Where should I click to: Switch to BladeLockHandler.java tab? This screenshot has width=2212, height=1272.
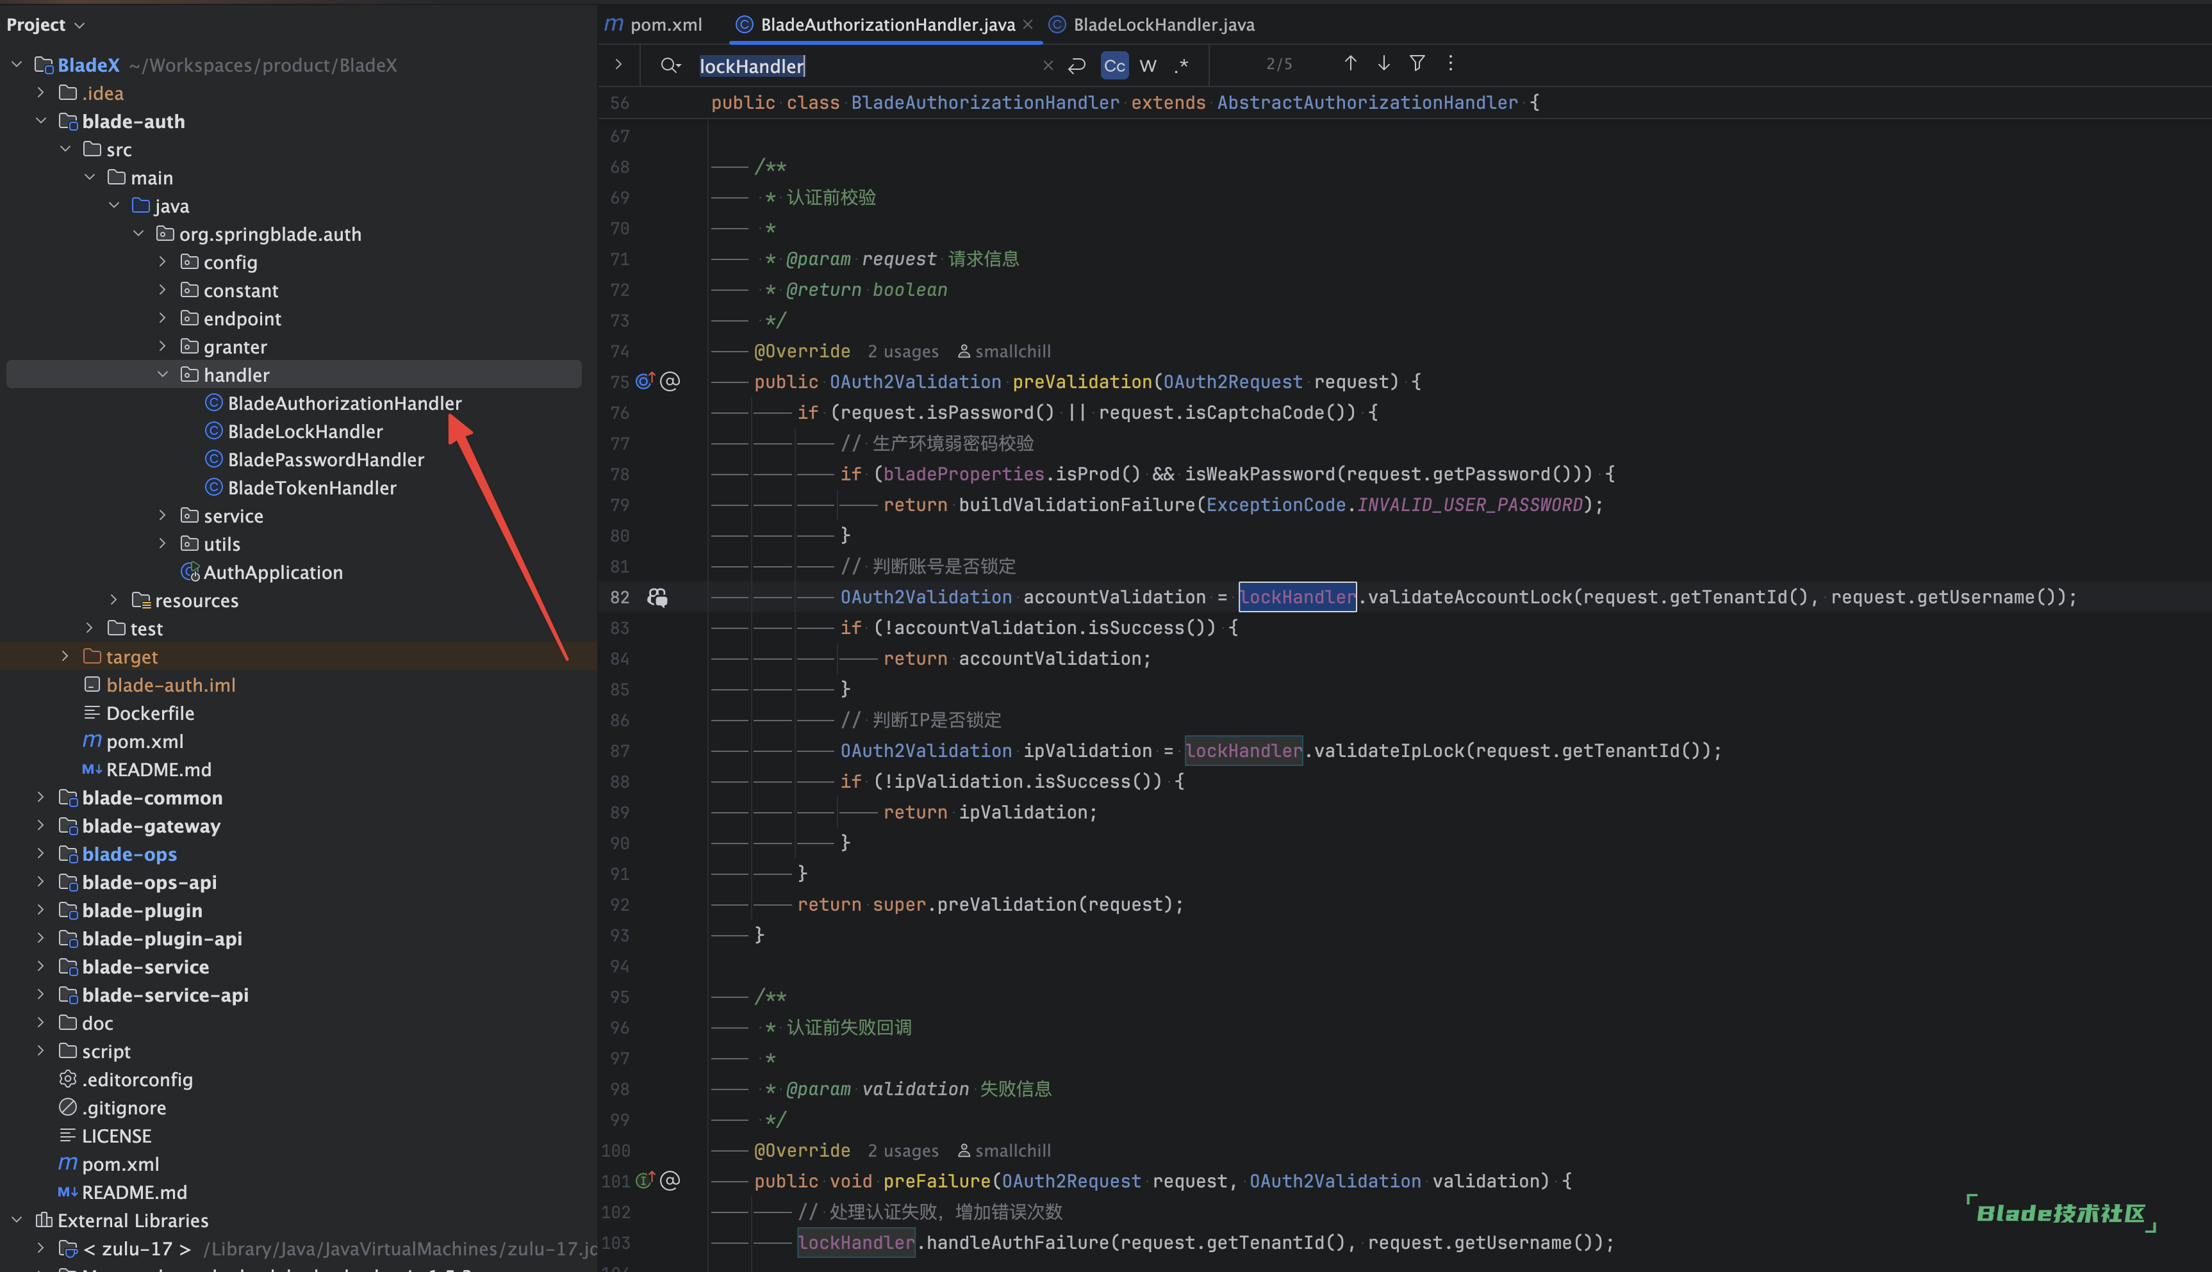point(1152,24)
